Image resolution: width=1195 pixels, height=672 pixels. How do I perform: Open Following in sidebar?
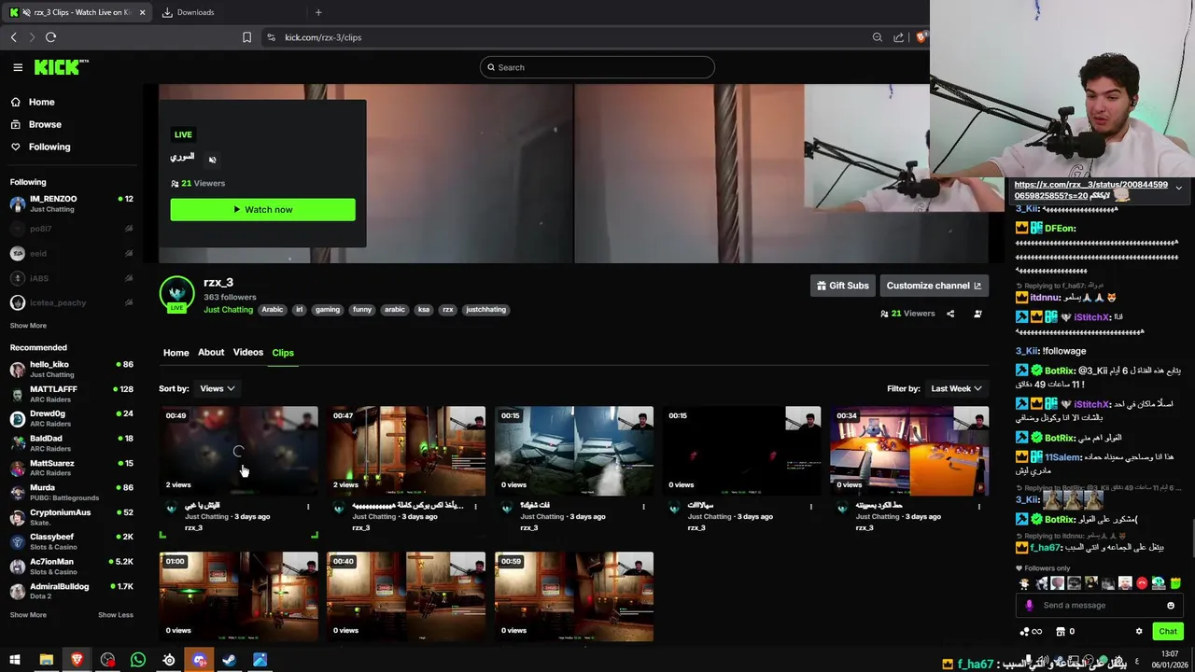(49, 147)
